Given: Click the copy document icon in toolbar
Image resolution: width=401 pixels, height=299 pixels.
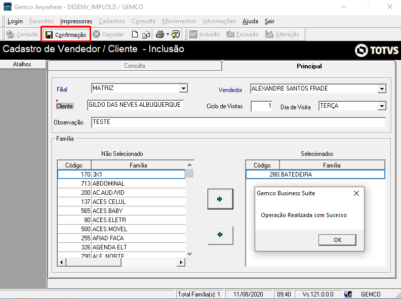Looking at the screenshot, I should click(146, 34).
